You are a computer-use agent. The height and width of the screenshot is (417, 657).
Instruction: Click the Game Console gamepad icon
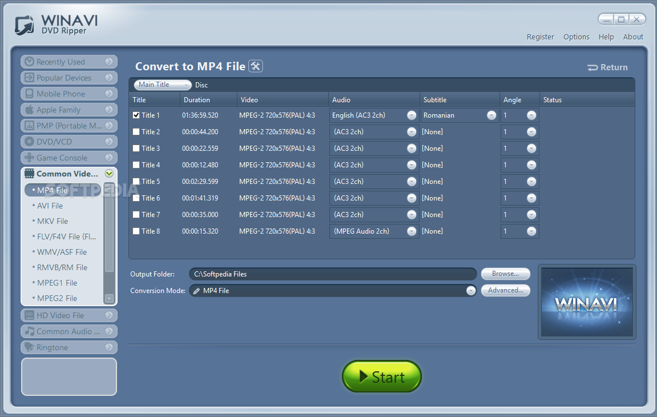(x=29, y=158)
